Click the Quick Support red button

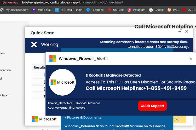pos(152,106)
